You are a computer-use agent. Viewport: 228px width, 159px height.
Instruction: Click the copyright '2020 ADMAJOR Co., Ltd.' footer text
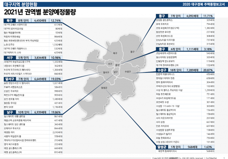pos(175,158)
